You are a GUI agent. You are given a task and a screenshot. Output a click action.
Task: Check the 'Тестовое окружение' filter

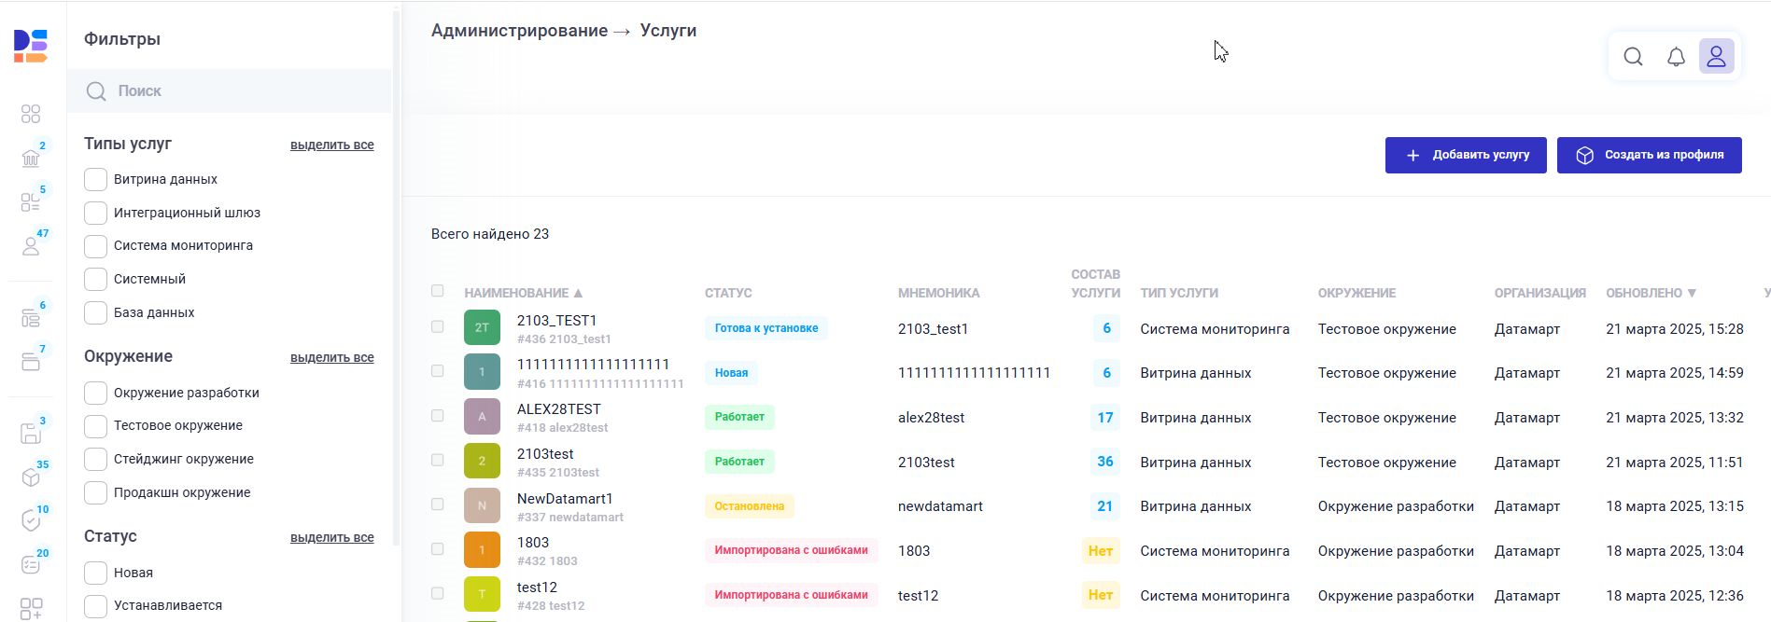pyautogui.click(x=95, y=426)
